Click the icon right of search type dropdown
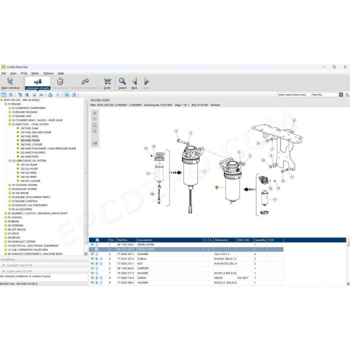This screenshot has height=350, width=350. [x=347, y=95]
